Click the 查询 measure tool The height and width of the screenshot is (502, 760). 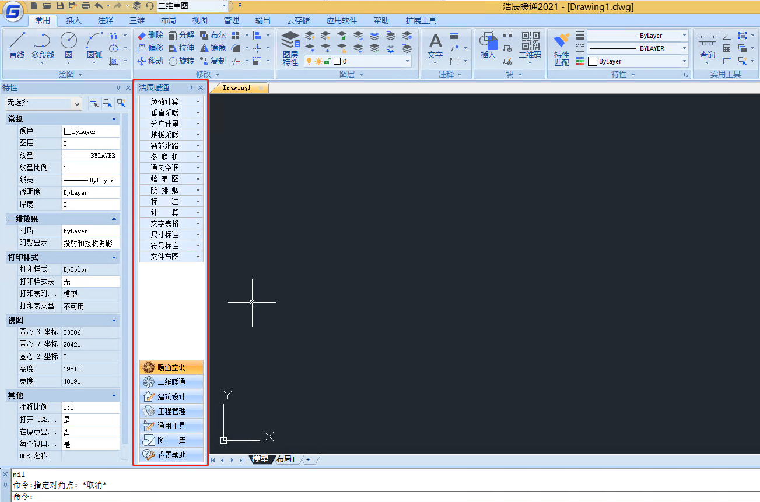[x=708, y=47]
